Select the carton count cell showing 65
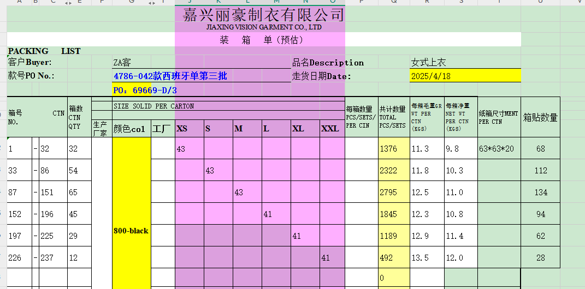 (79, 192)
